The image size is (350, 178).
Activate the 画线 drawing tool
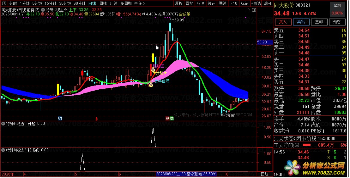pyautogui.click(x=222, y=3)
